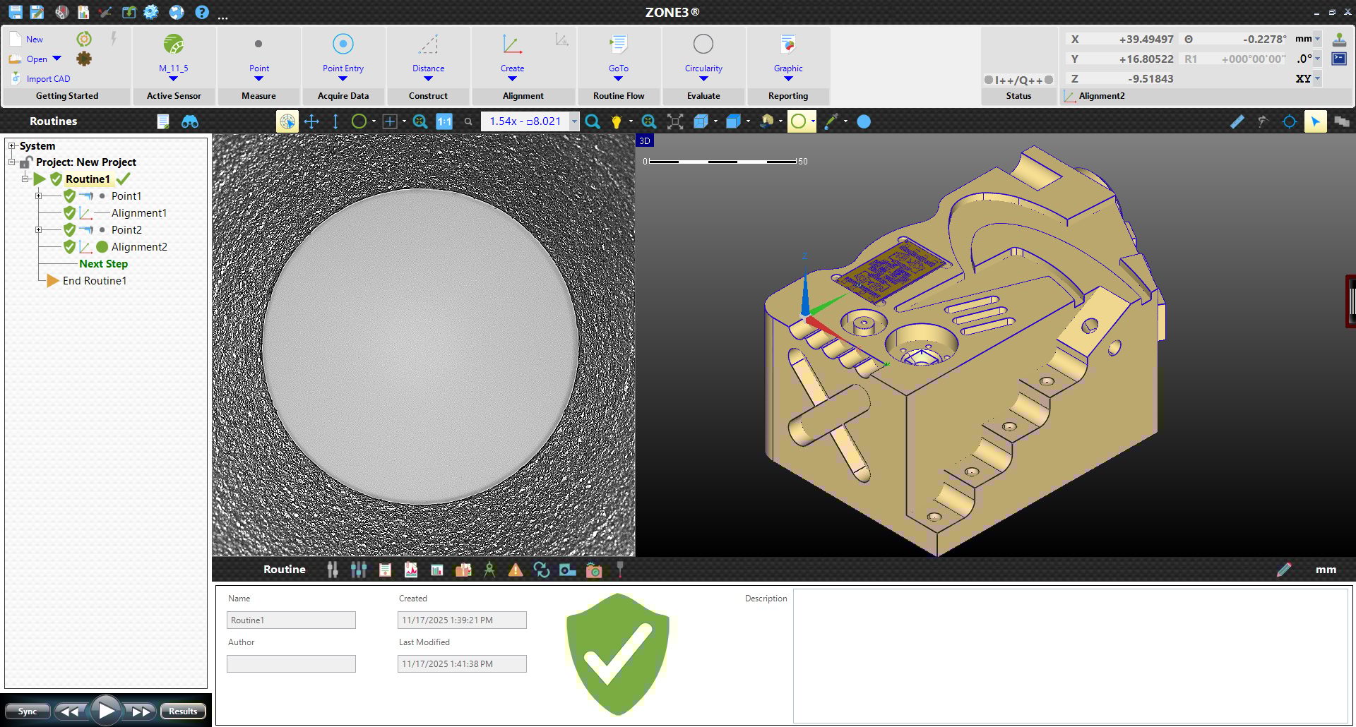1356x727 pixels.
Task: Click the play routine control
Action: click(107, 711)
